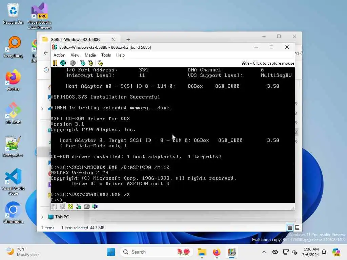
Task: Send Ctrl+Alt+Esc using the yellow keys icon
Action: [90, 63]
